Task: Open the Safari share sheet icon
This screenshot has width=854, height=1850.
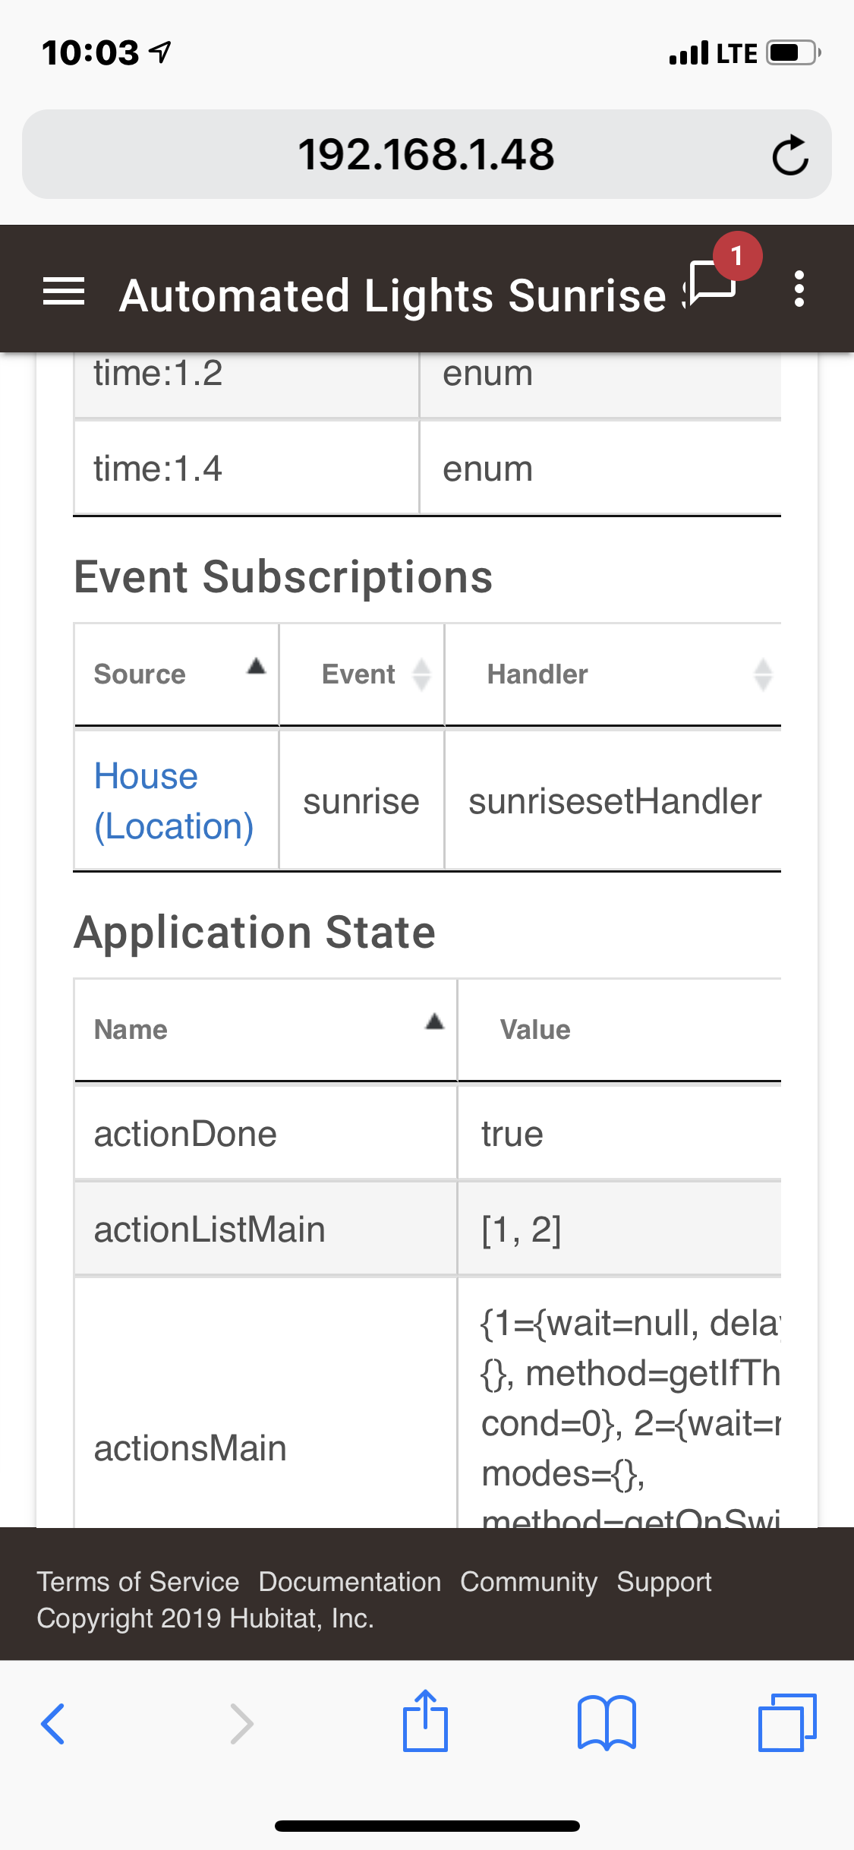Action: click(x=425, y=1722)
